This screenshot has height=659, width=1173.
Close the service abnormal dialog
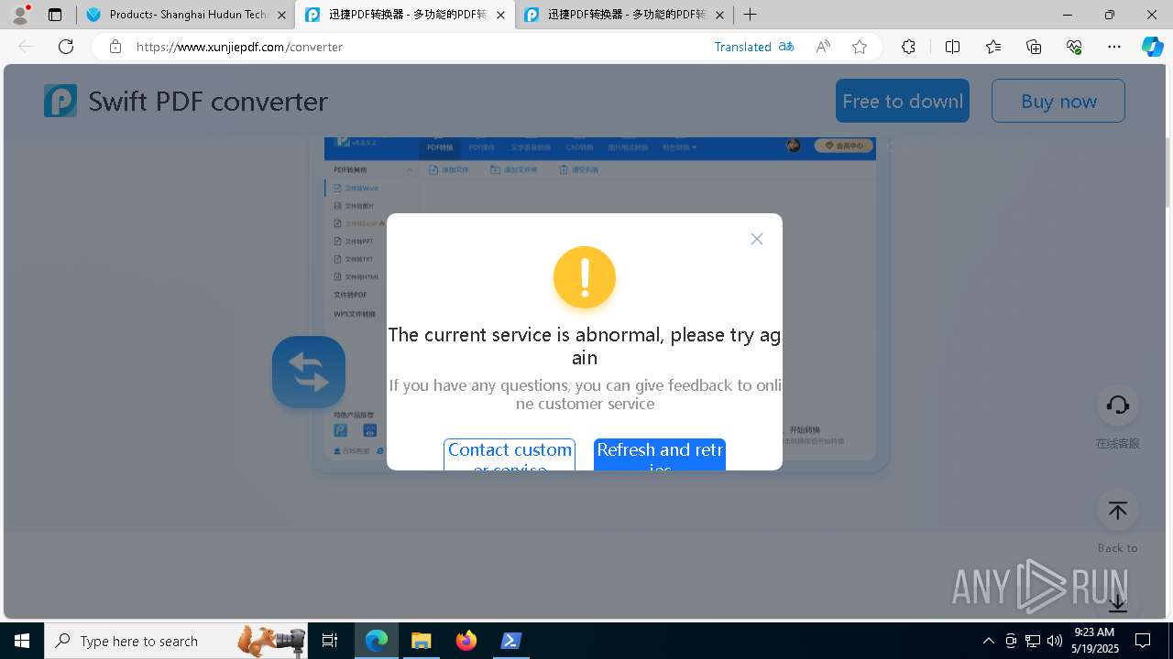point(756,239)
